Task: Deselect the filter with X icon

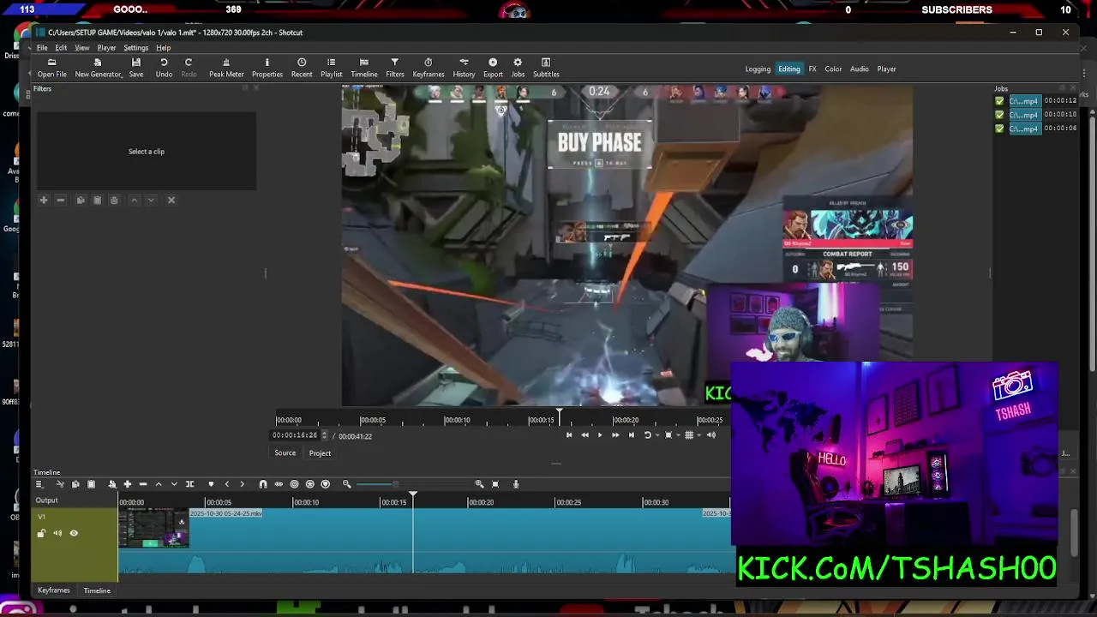Action: pos(171,200)
